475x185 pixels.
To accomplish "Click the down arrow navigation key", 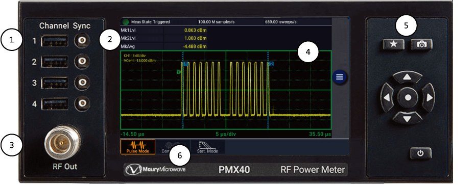I will click(x=407, y=118).
